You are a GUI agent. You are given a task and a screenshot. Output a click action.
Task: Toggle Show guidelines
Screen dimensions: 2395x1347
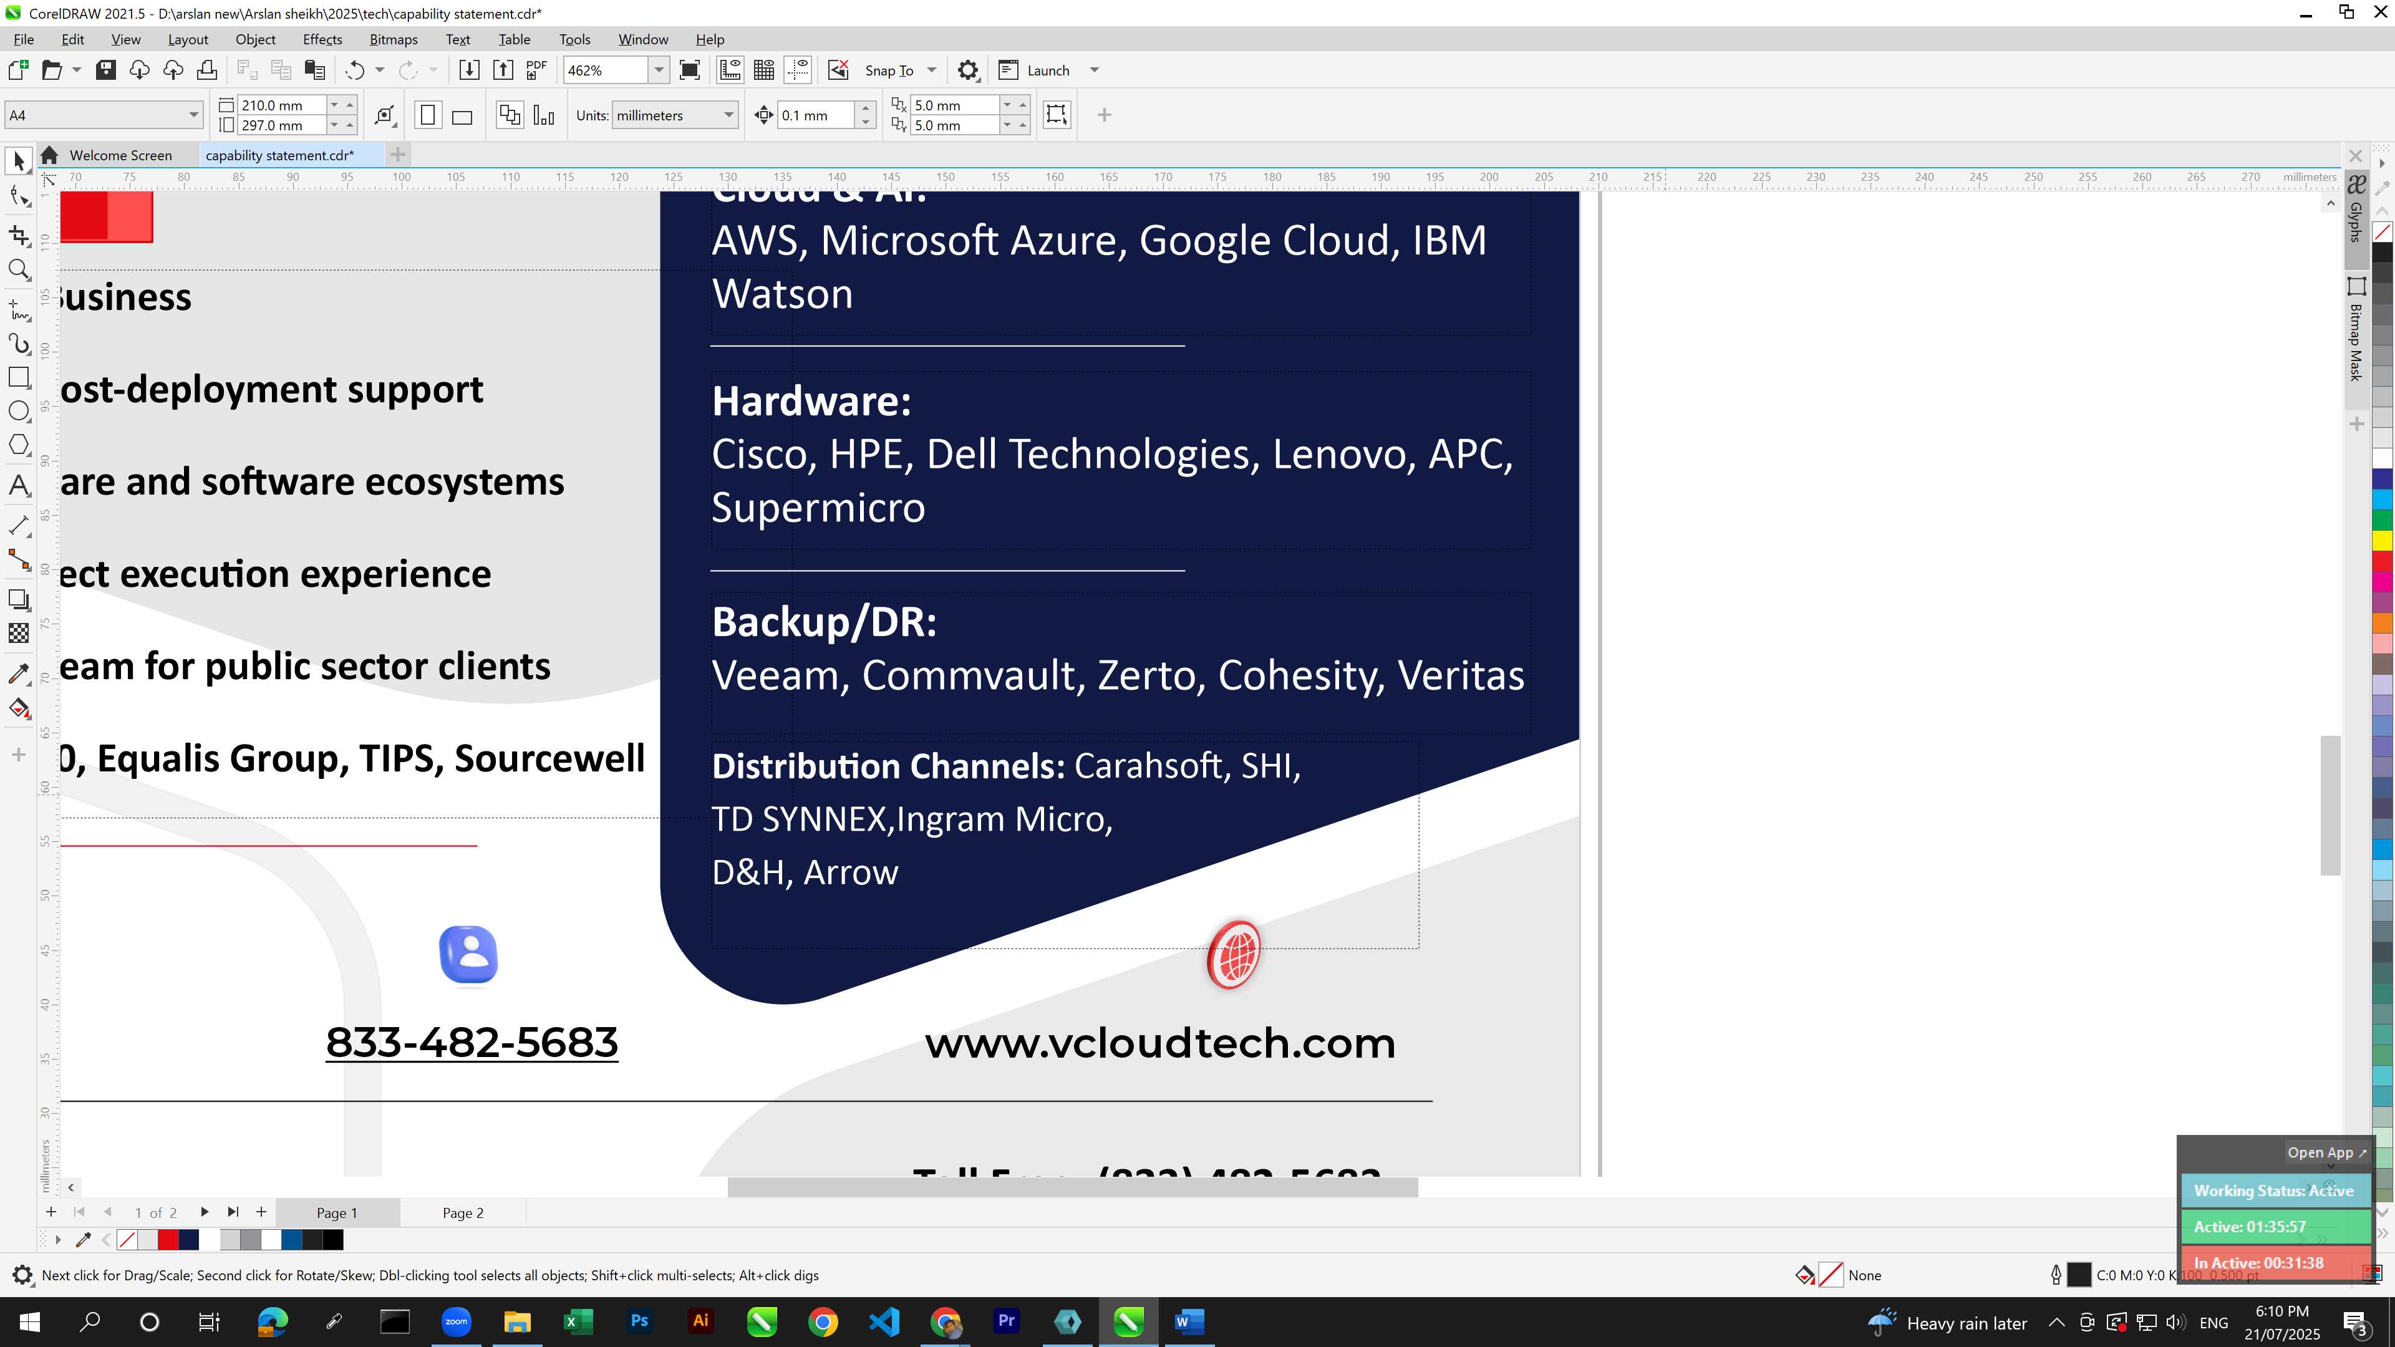pos(798,70)
